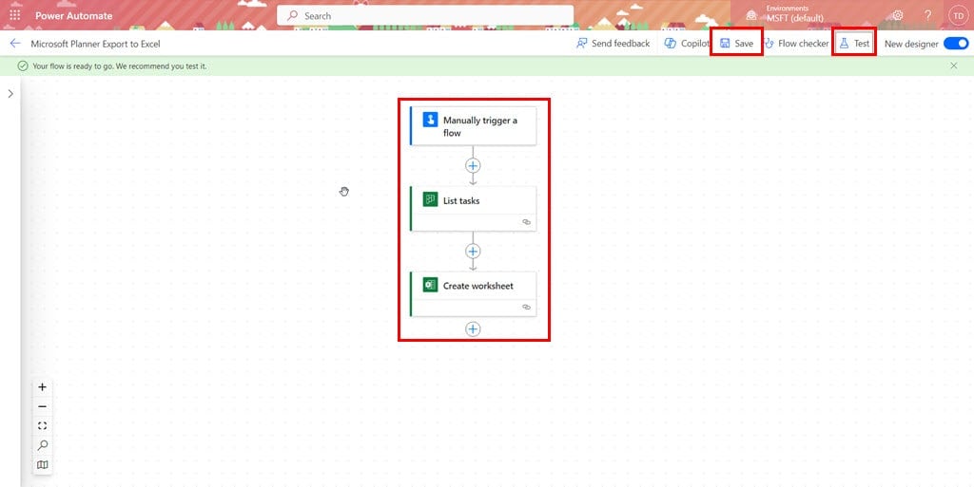
Task: Click Send feedback
Action: pos(614,44)
